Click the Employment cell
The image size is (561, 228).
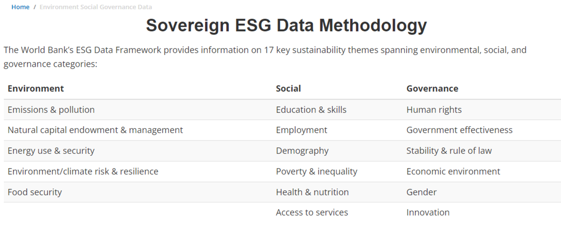[x=301, y=130]
